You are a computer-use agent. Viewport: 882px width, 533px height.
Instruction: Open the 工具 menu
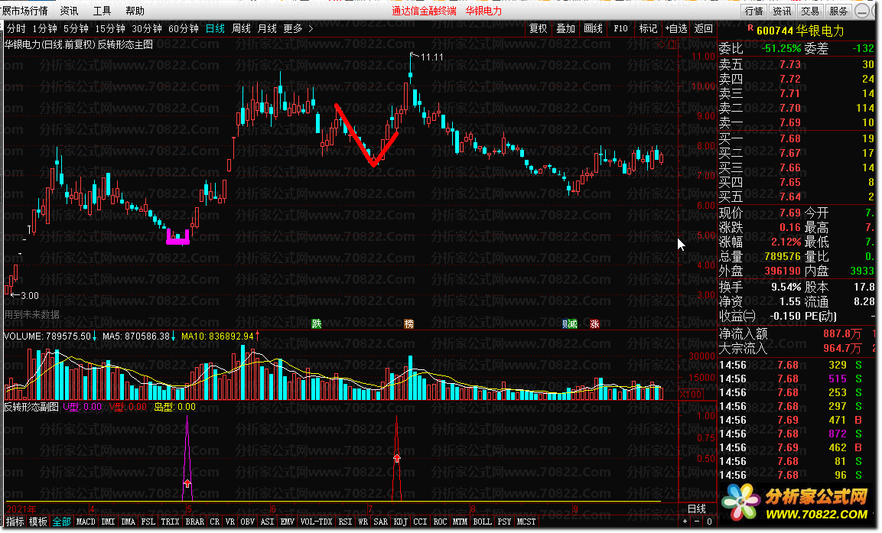[x=102, y=11]
